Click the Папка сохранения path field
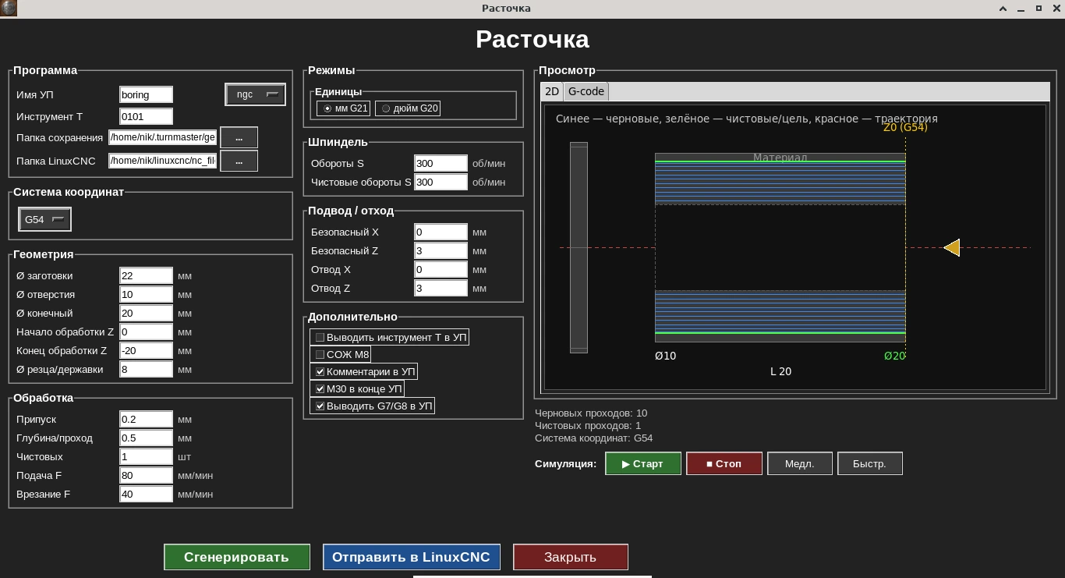 click(163, 137)
